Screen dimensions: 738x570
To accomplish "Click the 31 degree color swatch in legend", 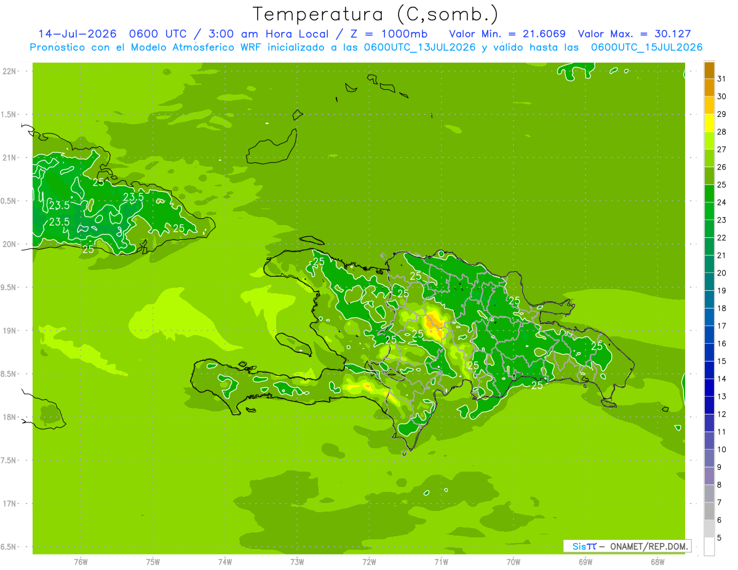I will 709,71.
